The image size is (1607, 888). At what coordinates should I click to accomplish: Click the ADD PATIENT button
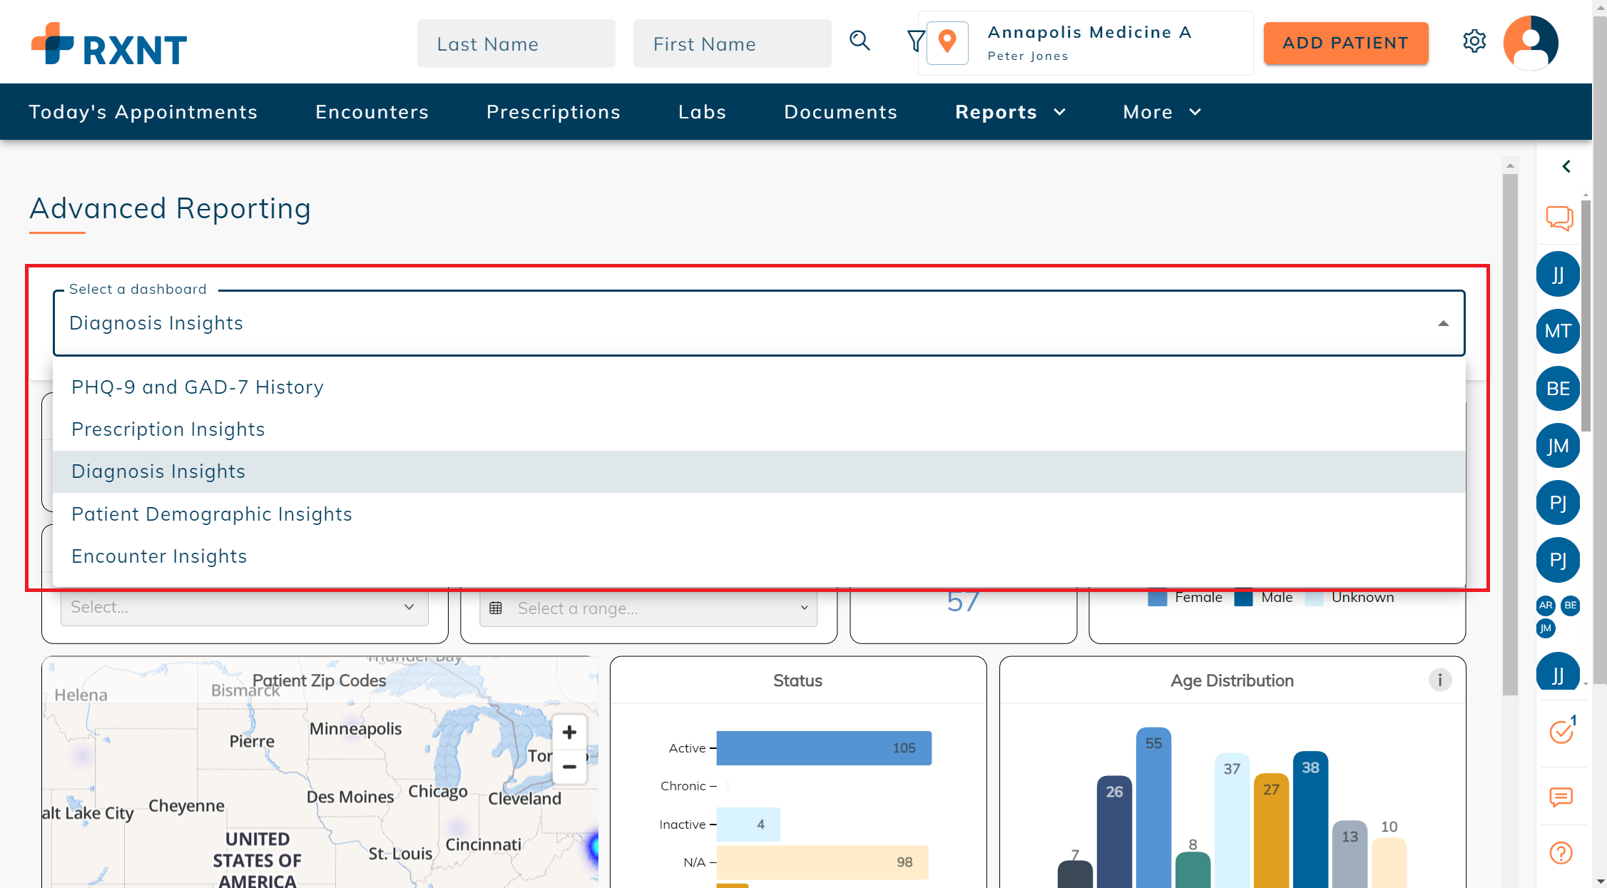(1345, 43)
